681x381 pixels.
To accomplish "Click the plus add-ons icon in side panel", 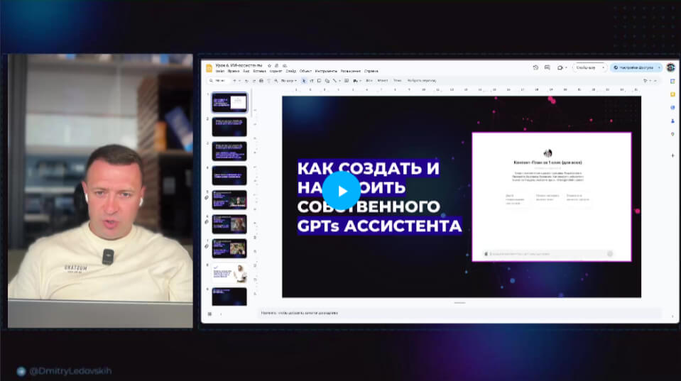I will click(x=672, y=155).
